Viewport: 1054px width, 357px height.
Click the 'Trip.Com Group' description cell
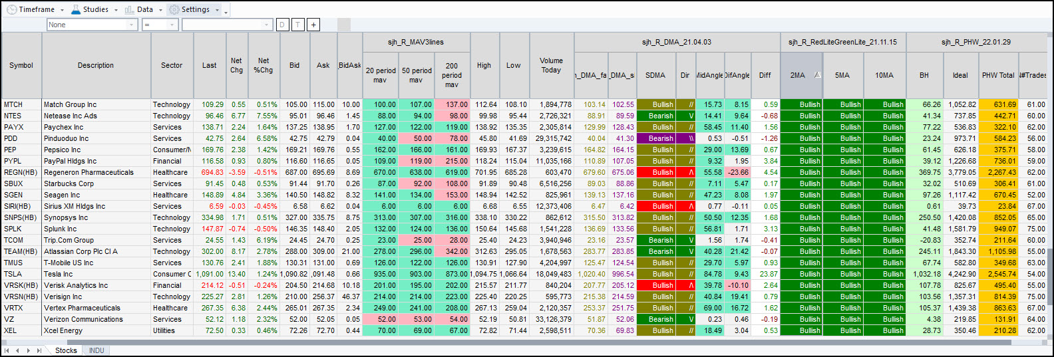[x=96, y=240]
